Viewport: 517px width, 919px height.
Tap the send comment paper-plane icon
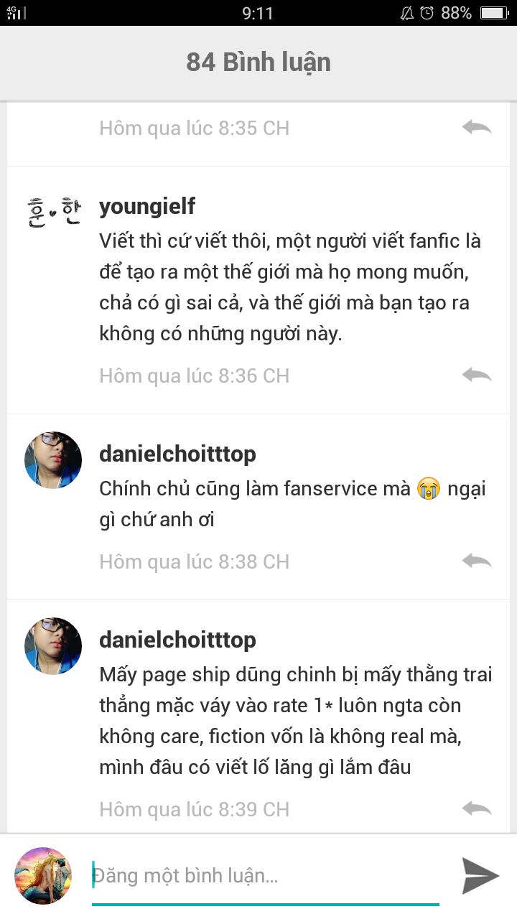(480, 875)
